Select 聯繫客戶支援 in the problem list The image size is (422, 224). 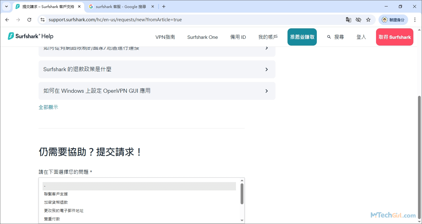point(56,194)
